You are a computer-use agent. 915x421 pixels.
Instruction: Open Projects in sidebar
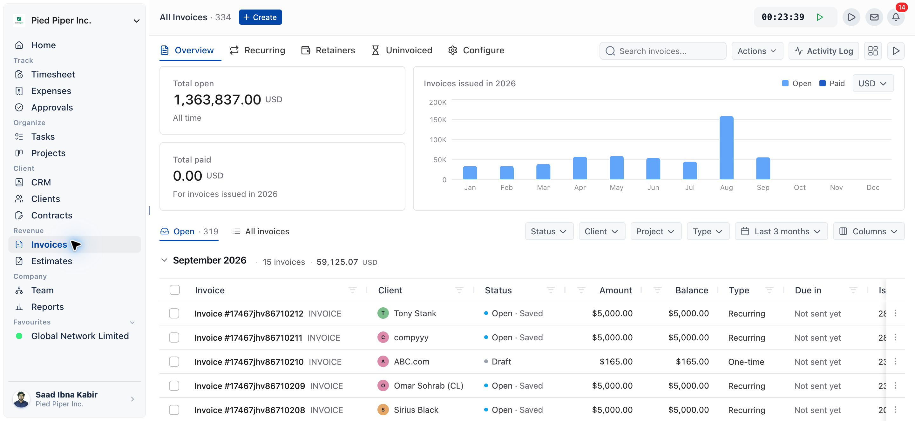[x=75, y=153]
